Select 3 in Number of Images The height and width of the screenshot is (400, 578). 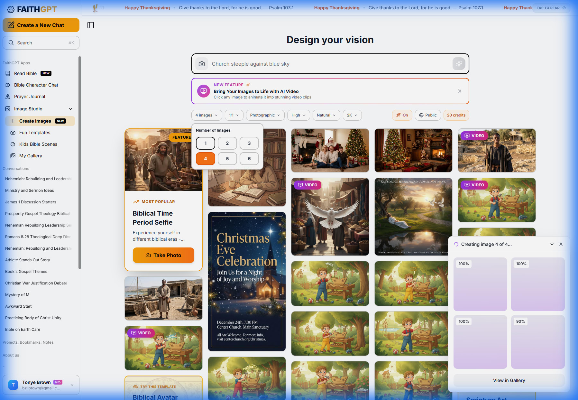(249, 143)
